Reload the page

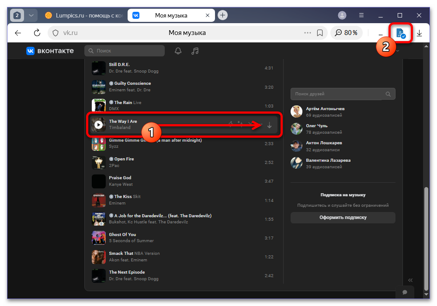point(37,33)
